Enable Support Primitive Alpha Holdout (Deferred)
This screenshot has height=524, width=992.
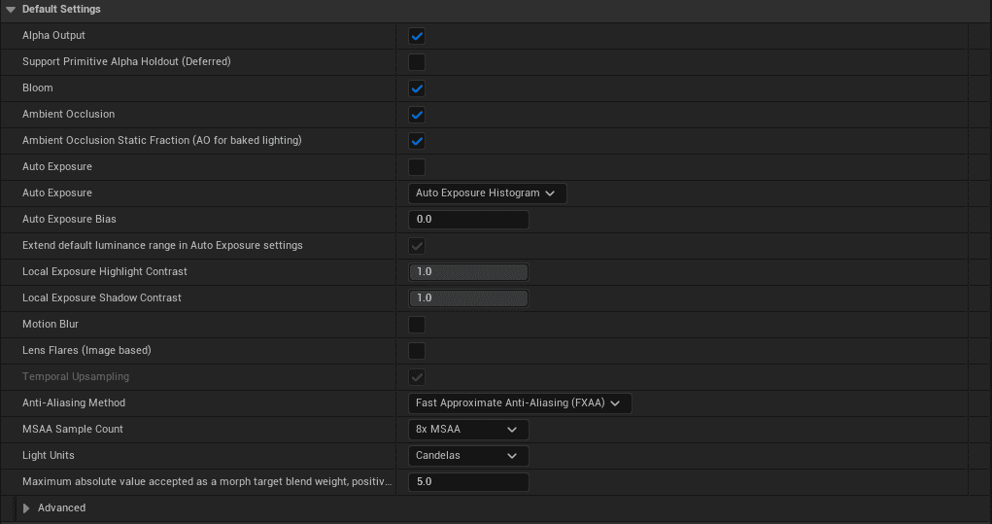[416, 62]
